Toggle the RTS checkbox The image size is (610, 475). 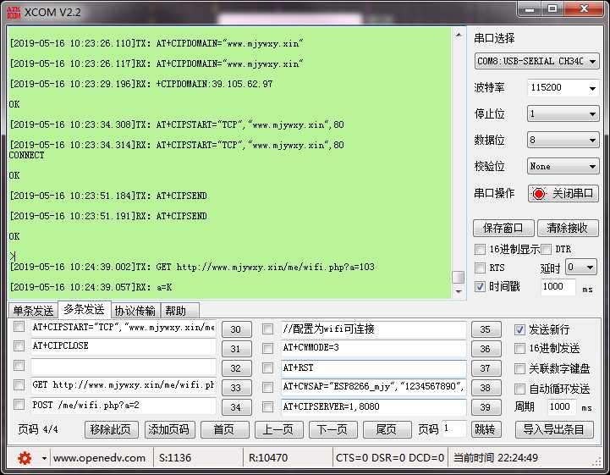point(480,268)
